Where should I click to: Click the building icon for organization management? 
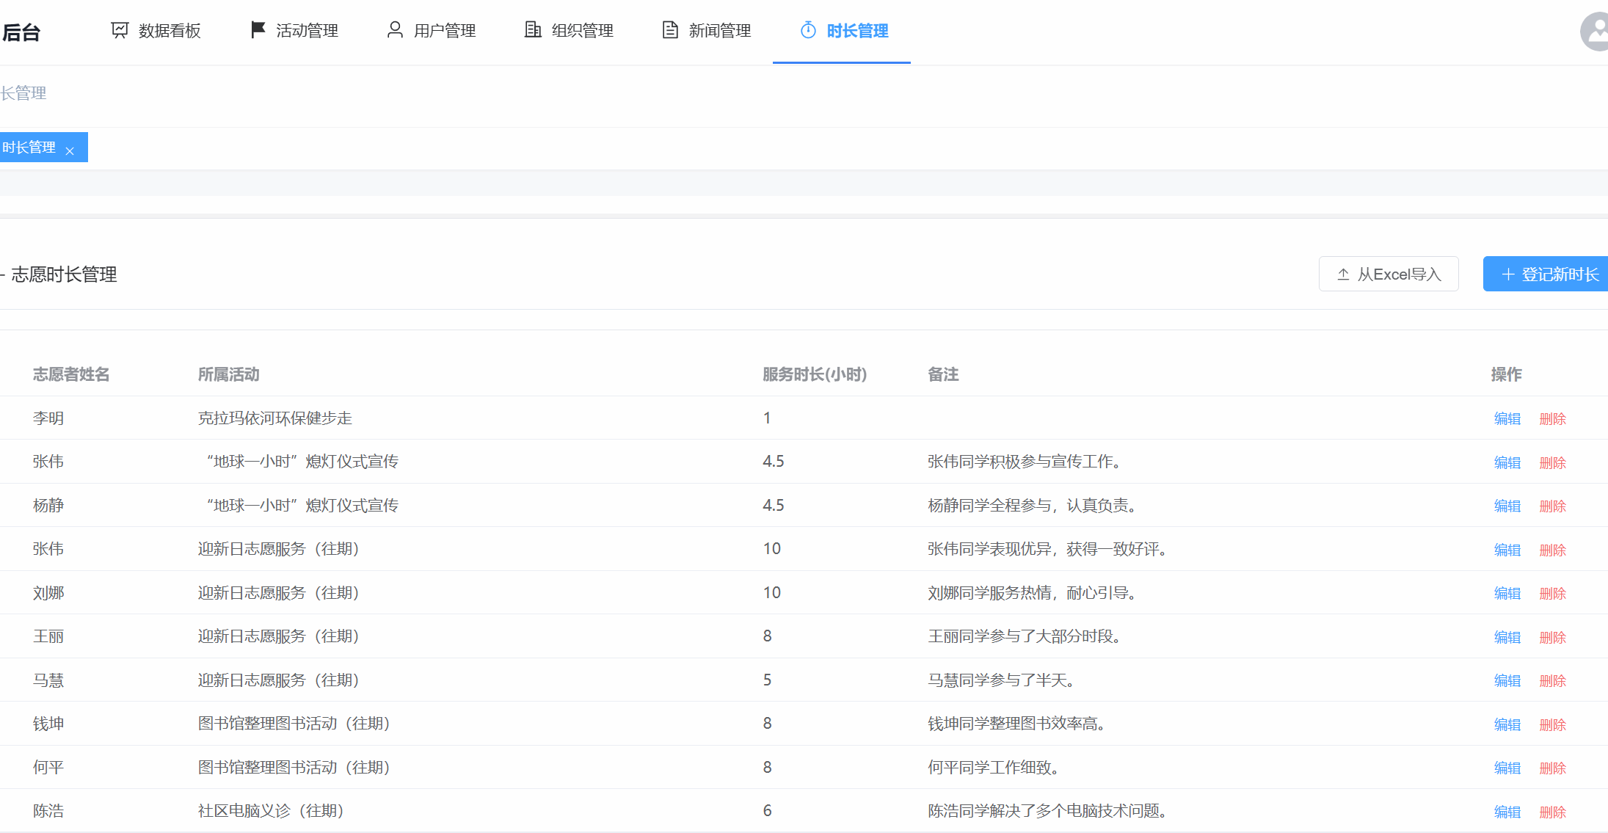pyautogui.click(x=533, y=30)
